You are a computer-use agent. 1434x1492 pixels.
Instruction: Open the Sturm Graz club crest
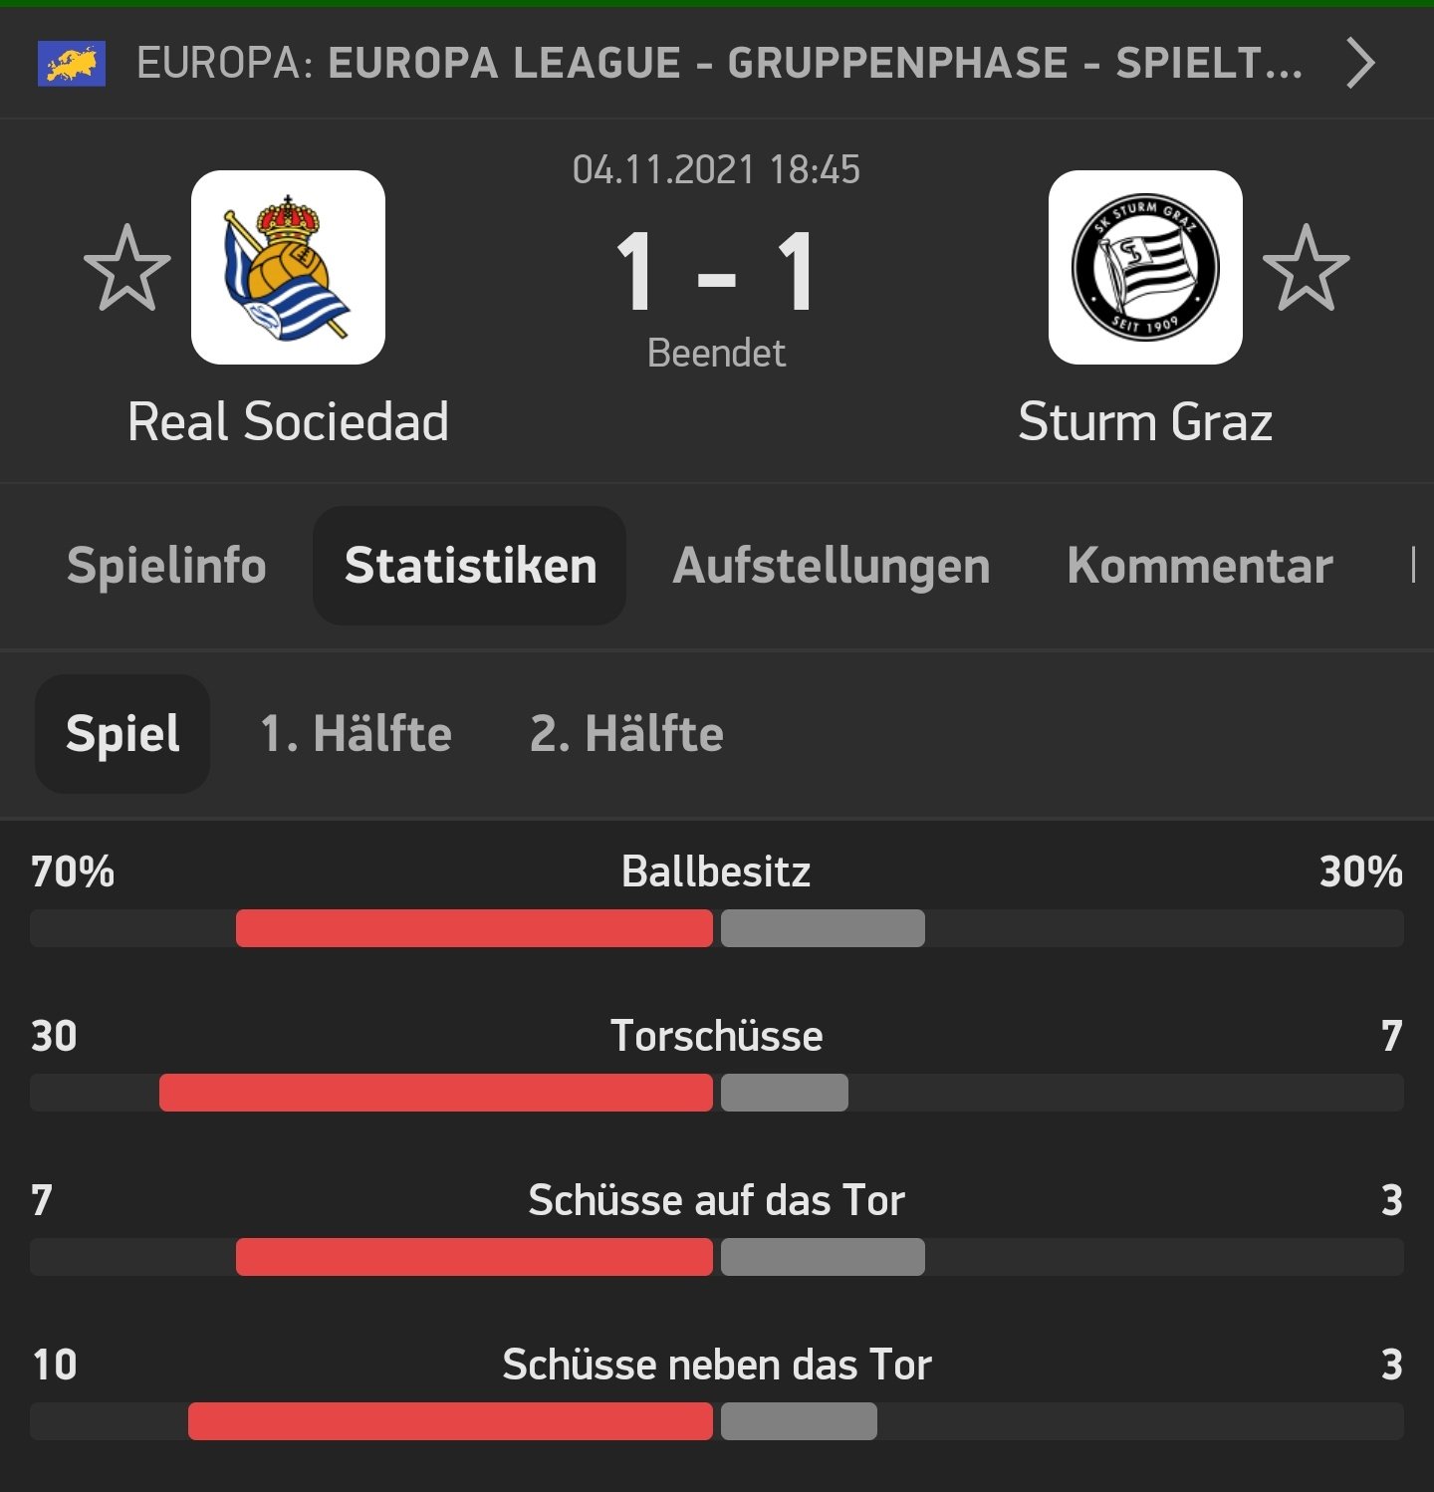click(1145, 267)
